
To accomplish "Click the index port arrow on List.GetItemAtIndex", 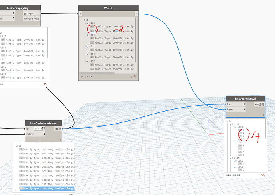I will coord(44,134).
